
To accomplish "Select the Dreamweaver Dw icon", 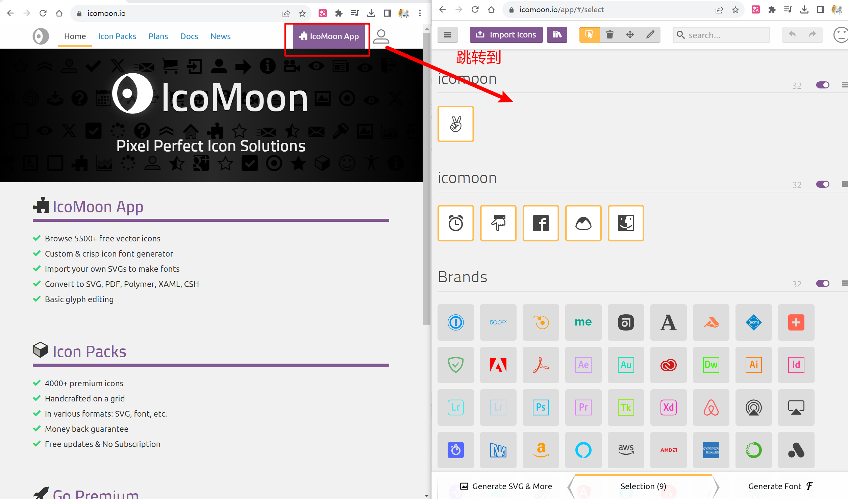I will (711, 365).
